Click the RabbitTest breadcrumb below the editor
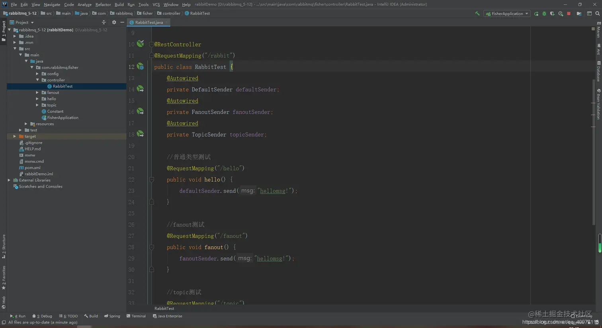 pos(164,309)
